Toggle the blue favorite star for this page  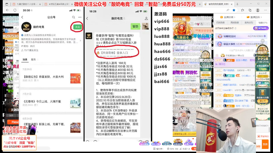point(234,10)
